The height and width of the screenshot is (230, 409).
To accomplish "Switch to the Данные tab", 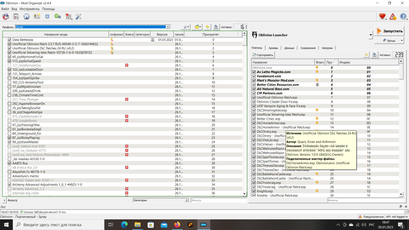I will (x=289, y=48).
